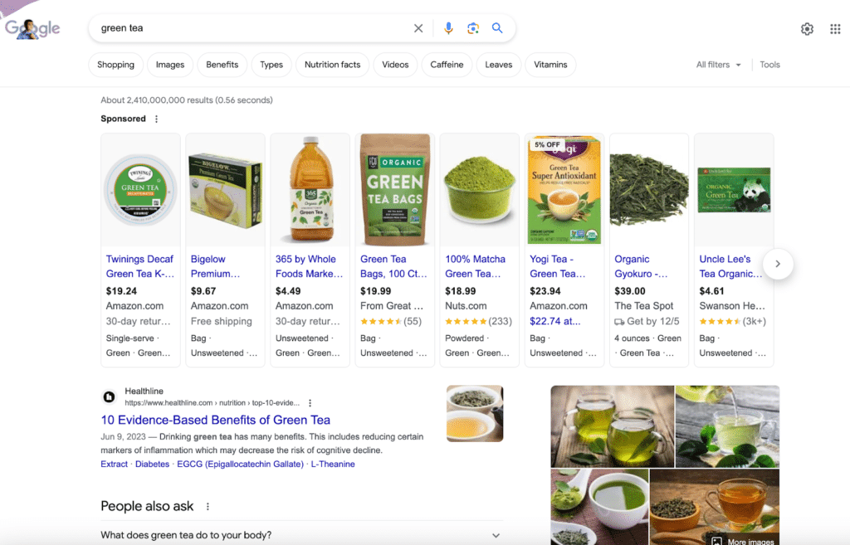Select the Nutrition facts filter chip
Screen dimensions: 850x545
(332, 65)
